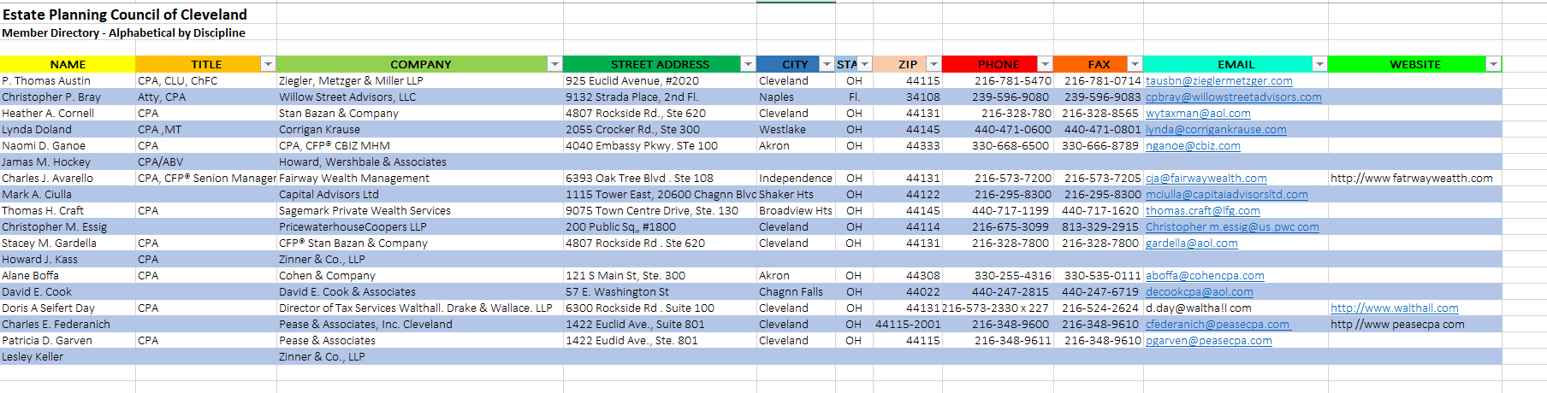Select name cell 'Charles J. Avarello'
The height and width of the screenshot is (393, 1547).
point(68,179)
